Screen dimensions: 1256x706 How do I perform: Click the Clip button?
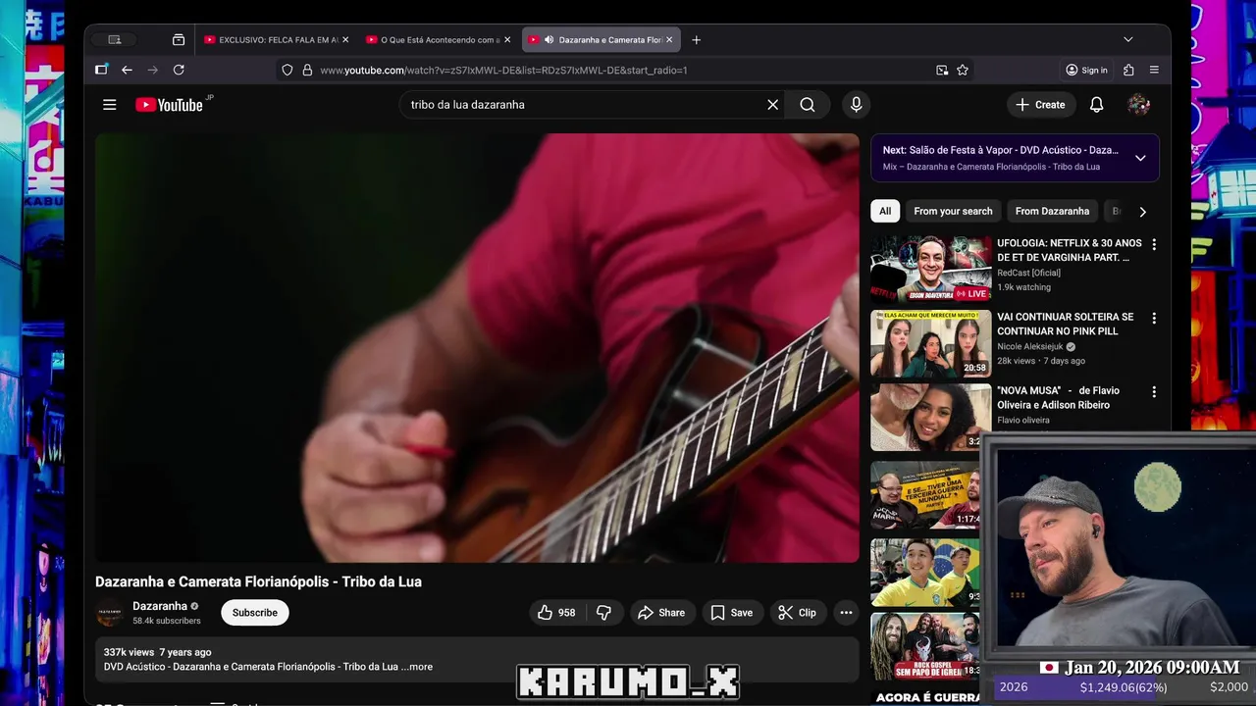pos(798,613)
